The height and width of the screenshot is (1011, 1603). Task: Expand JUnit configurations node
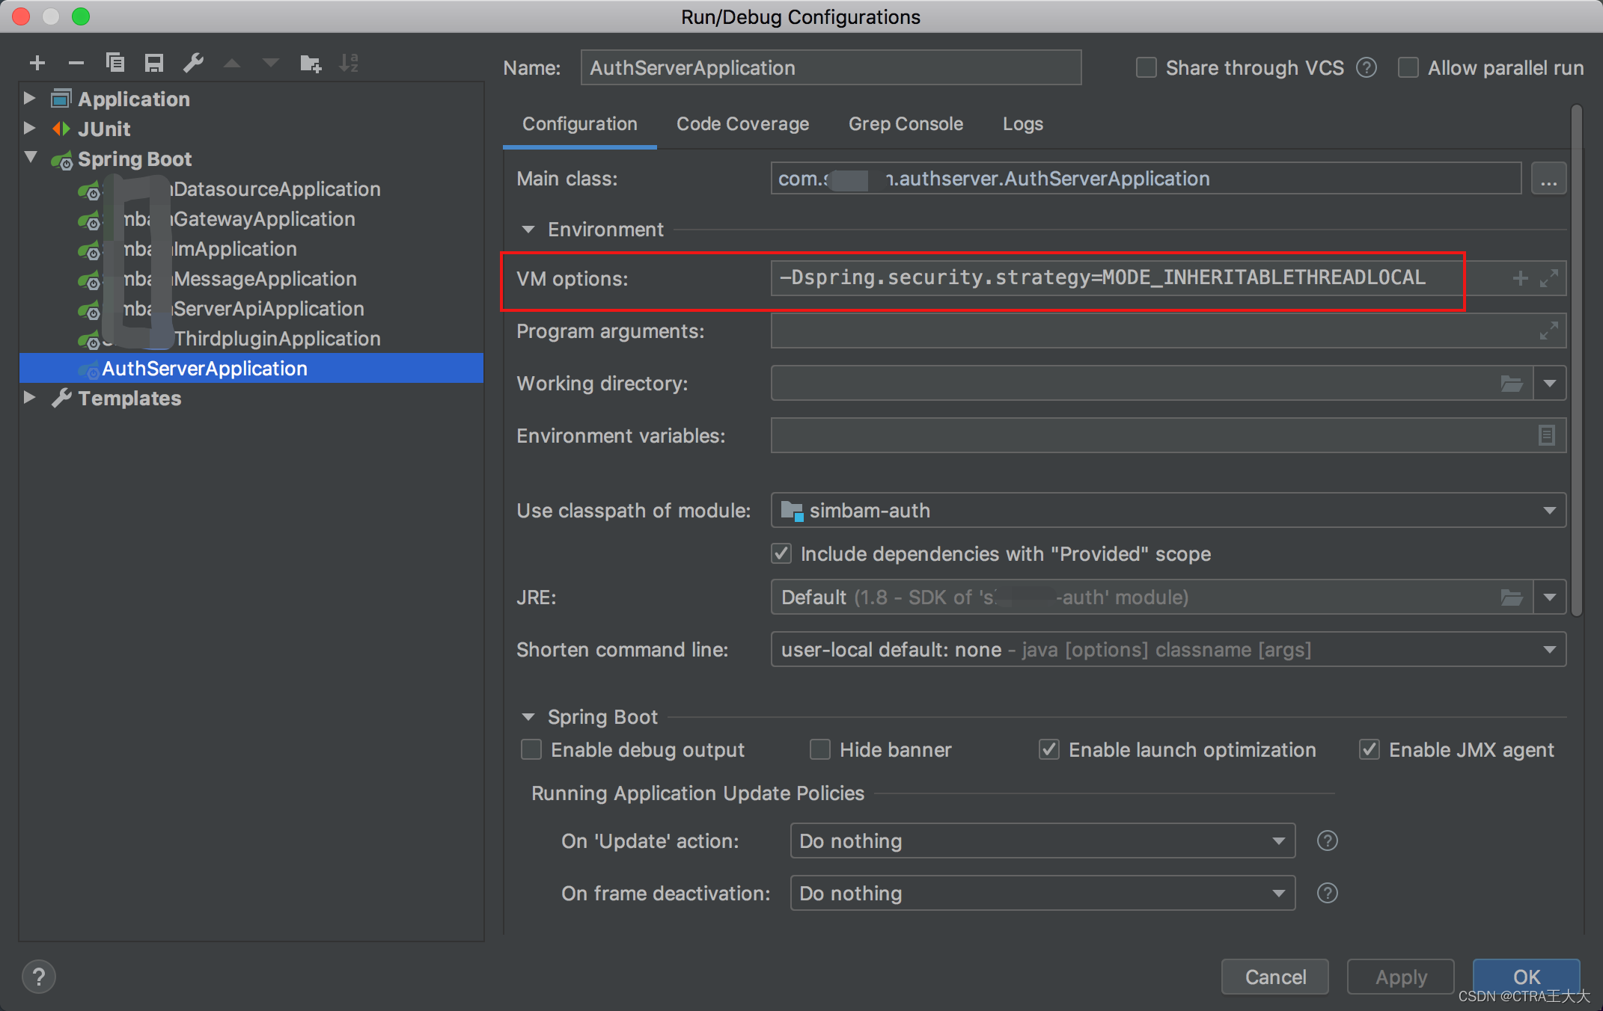(30, 128)
